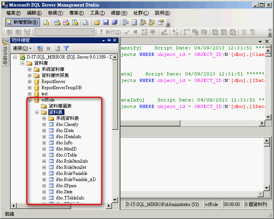274x219 pixels.
Task: Collapse the 資料表 tables folder
Action: 37,112
